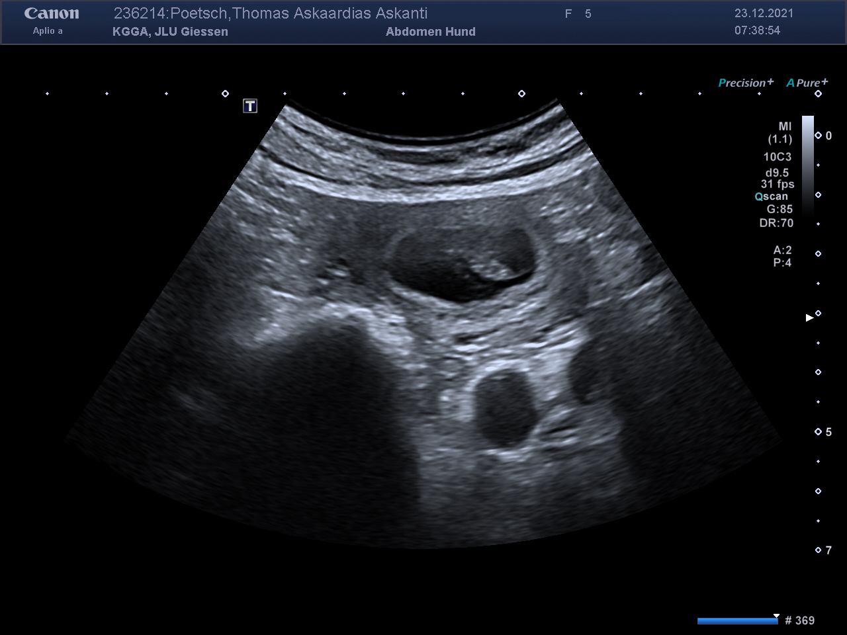Click the 7 cm depth marker at bottom
Image resolution: width=847 pixels, height=635 pixels.
point(828,550)
